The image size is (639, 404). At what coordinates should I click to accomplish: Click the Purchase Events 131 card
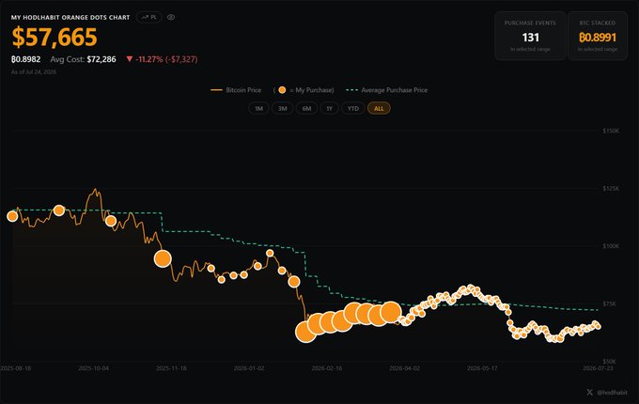pyautogui.click(x=530, y=36)
